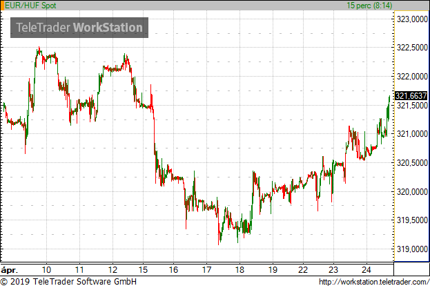Image resolution: width=430 pixels, height=288 pixels.
Task: Click the 15 perc (8:14) interval label
Action: [x=369, y=6]
